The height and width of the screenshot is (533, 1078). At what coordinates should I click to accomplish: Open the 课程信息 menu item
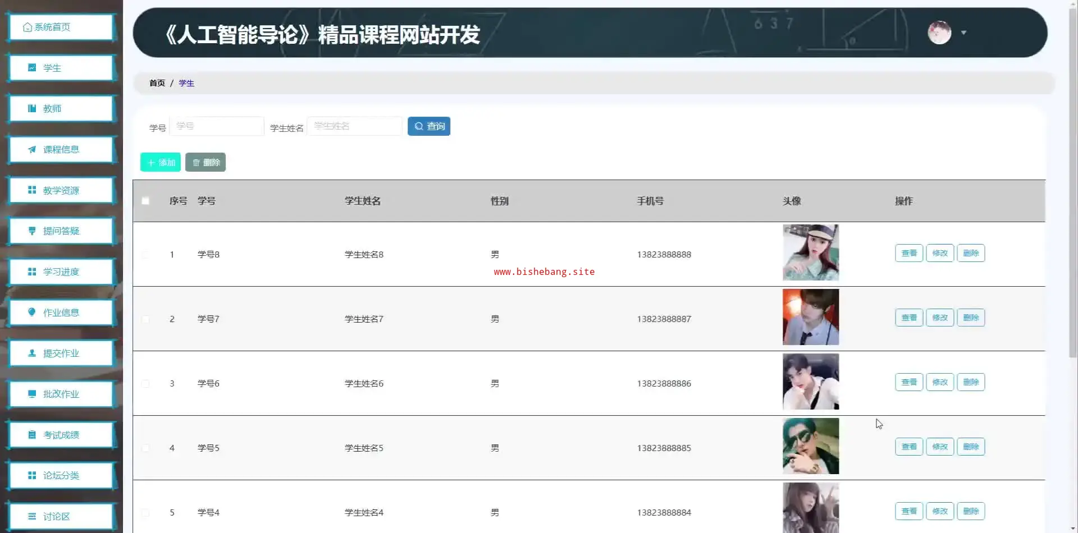point(62,149)
